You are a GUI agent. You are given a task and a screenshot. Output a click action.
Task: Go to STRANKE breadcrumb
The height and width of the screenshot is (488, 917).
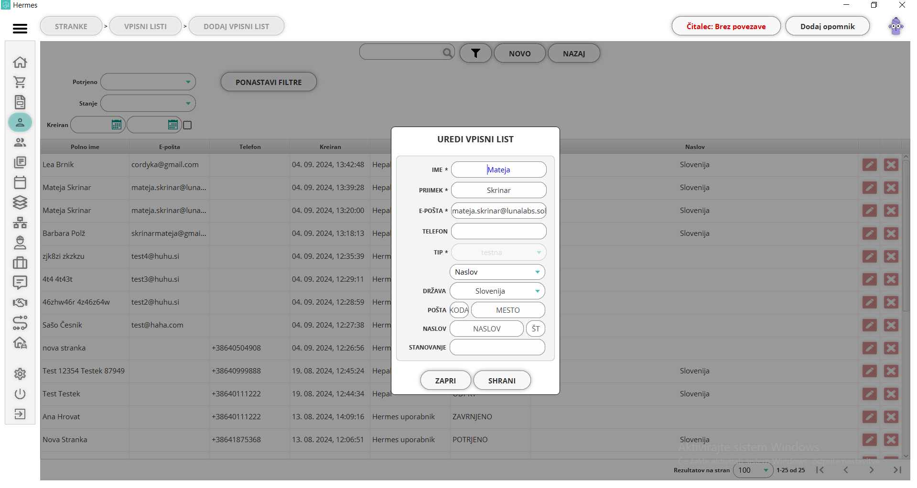[x=71, y=26]
